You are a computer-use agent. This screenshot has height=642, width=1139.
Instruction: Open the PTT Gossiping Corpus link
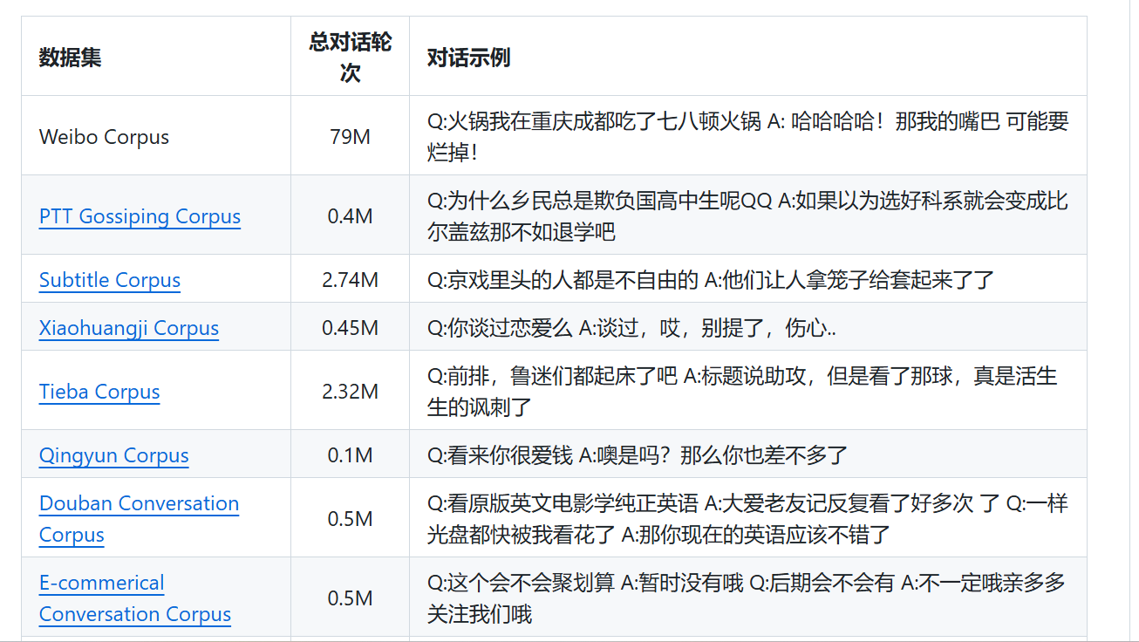click(x=140, y=215)
